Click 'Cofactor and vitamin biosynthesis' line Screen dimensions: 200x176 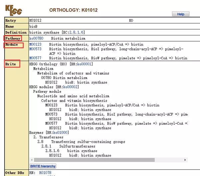(x=74, y=101)
